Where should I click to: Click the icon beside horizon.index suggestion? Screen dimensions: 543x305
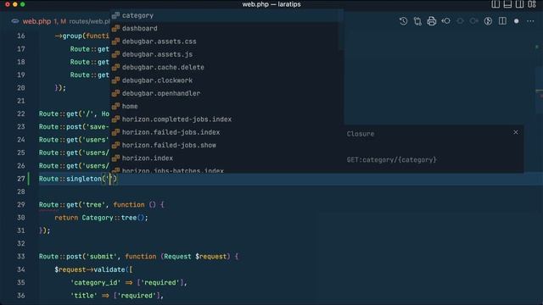tap(115, 158)
